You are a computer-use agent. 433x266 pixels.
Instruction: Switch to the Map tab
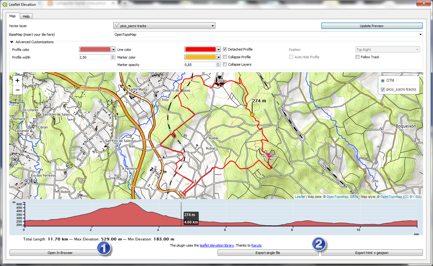[x=12, y=16]
